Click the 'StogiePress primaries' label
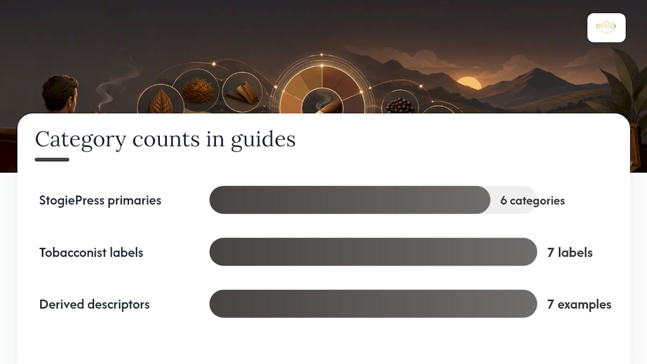This screenshot has width=647, height=364. pos(100,200)
